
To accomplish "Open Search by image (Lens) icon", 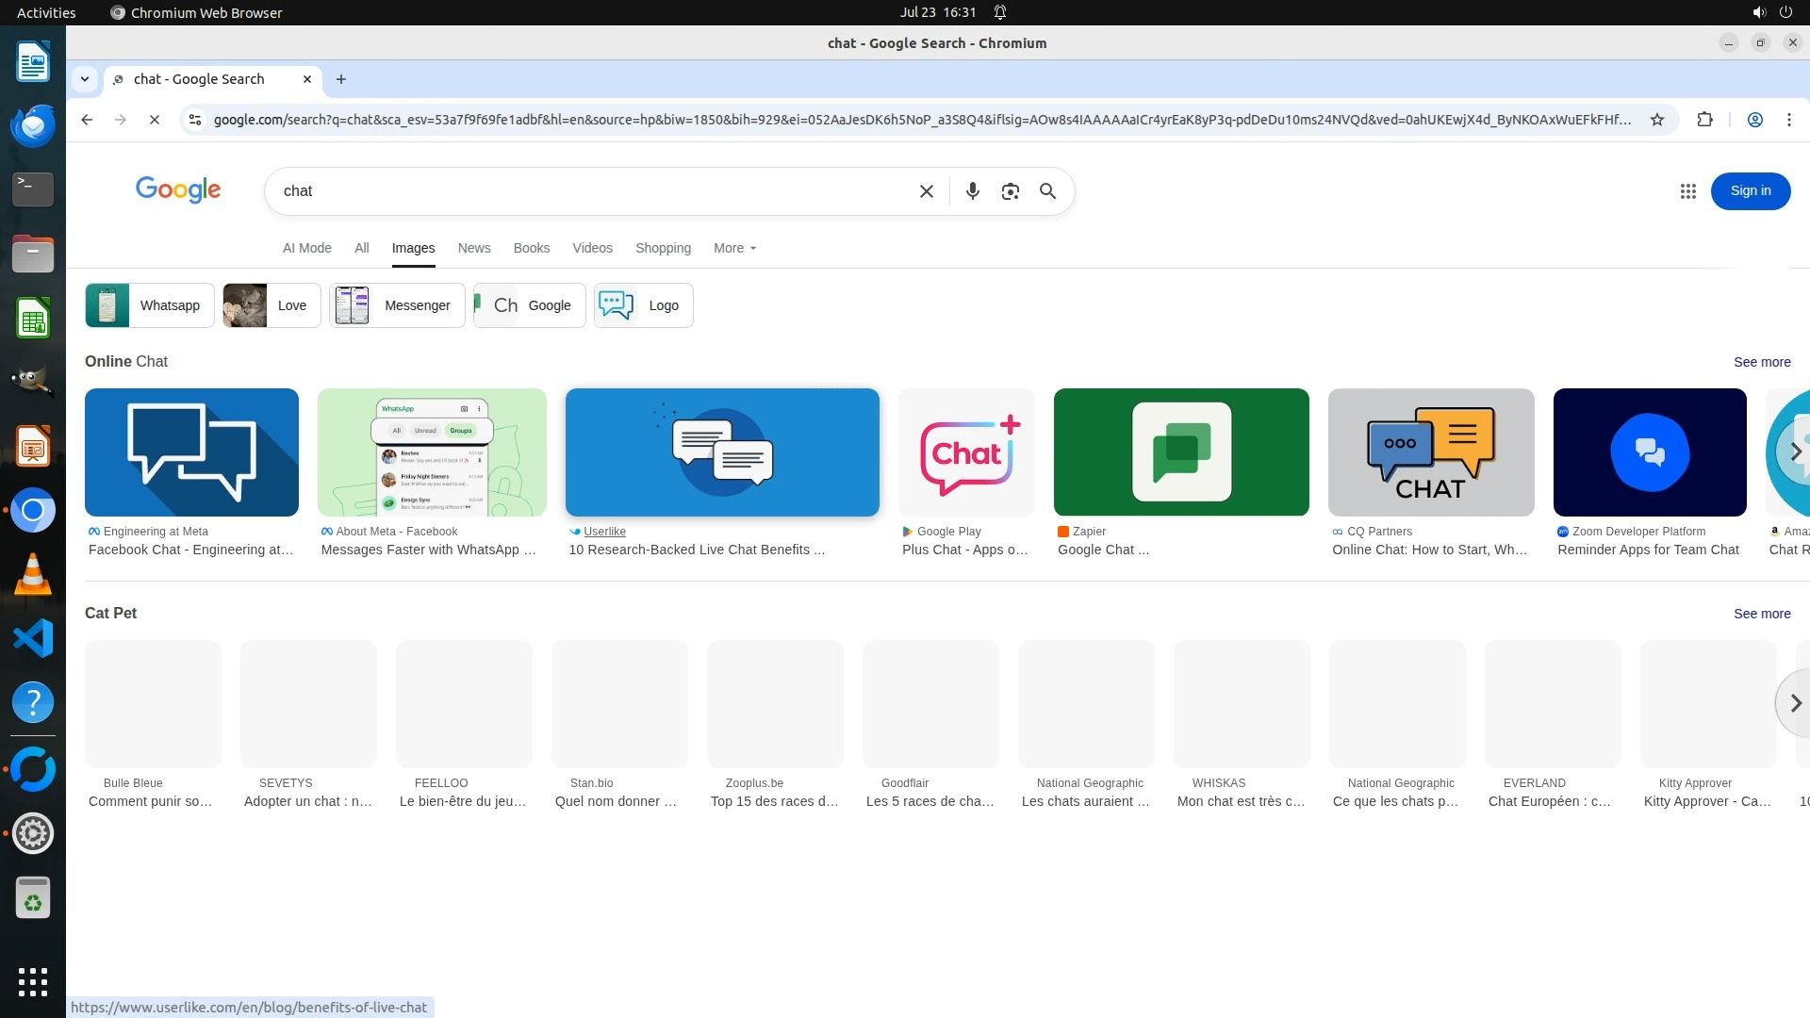I will (1010, 191).
